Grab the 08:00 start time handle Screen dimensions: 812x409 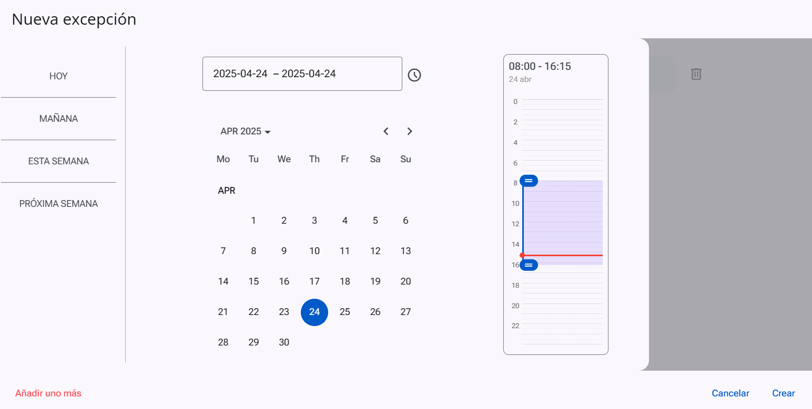[x=529, y=181]
